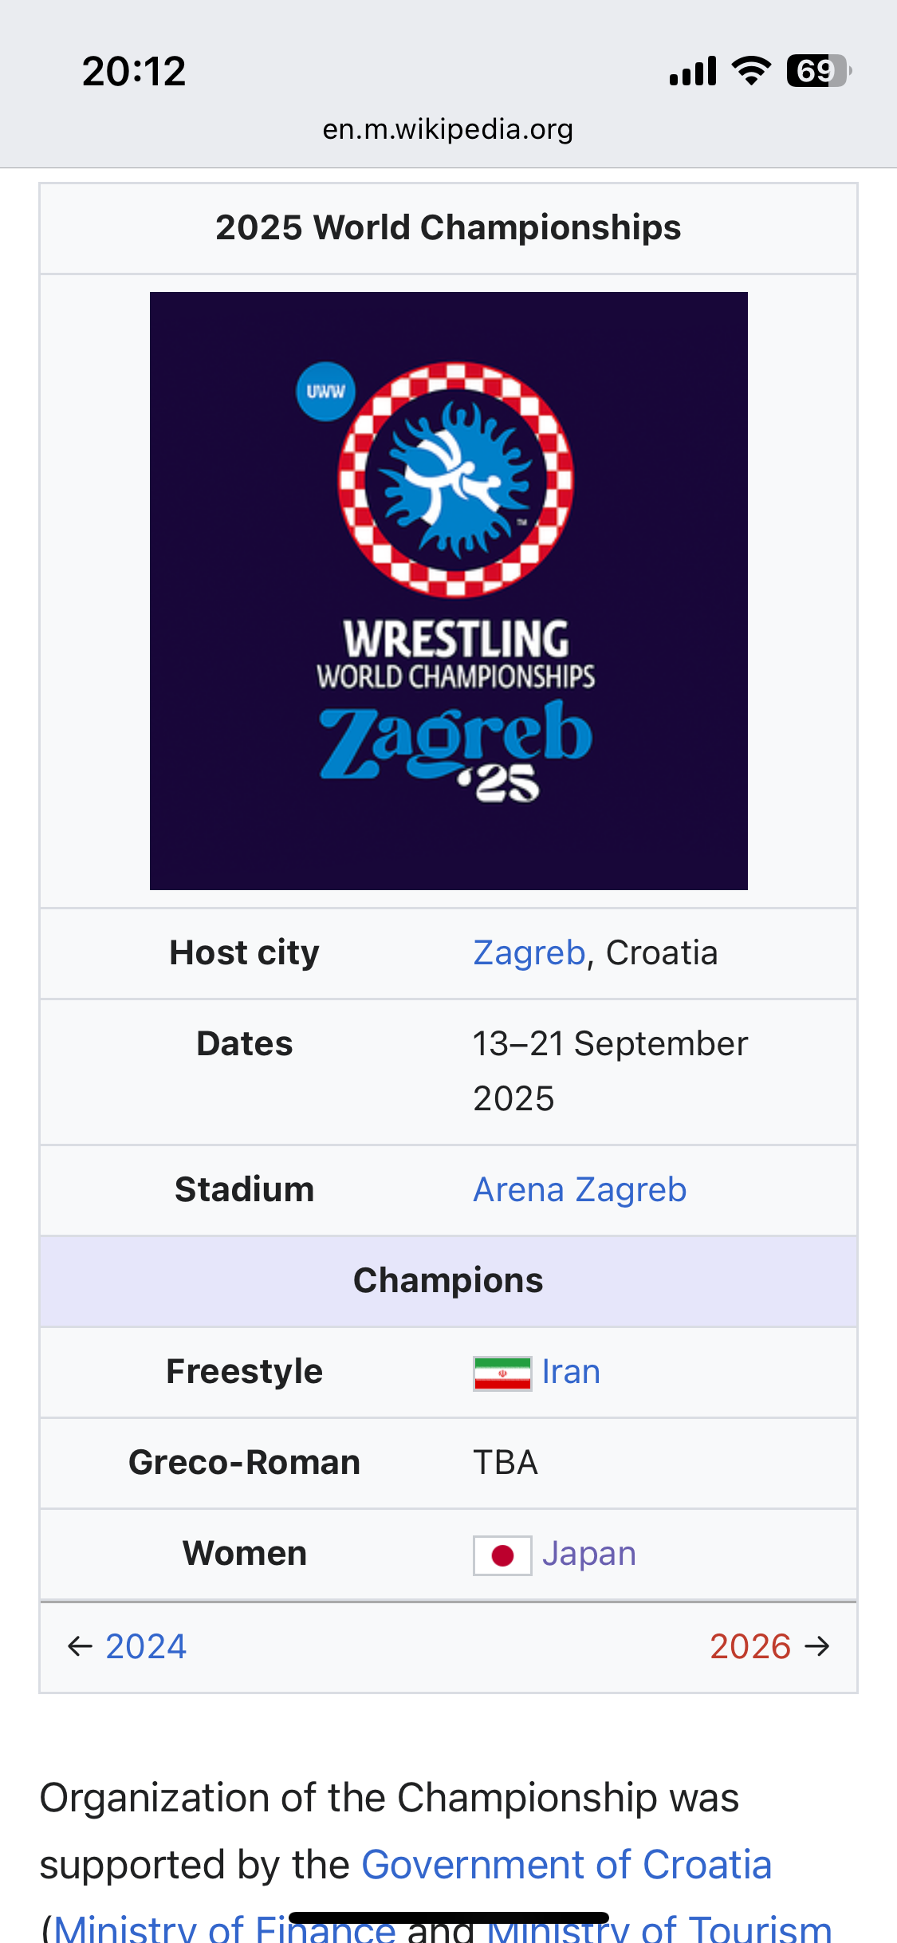Tap the cellular signal bars icon
Image resolution: width=897 pixels, height=1943 pixels.
[693, 71]
